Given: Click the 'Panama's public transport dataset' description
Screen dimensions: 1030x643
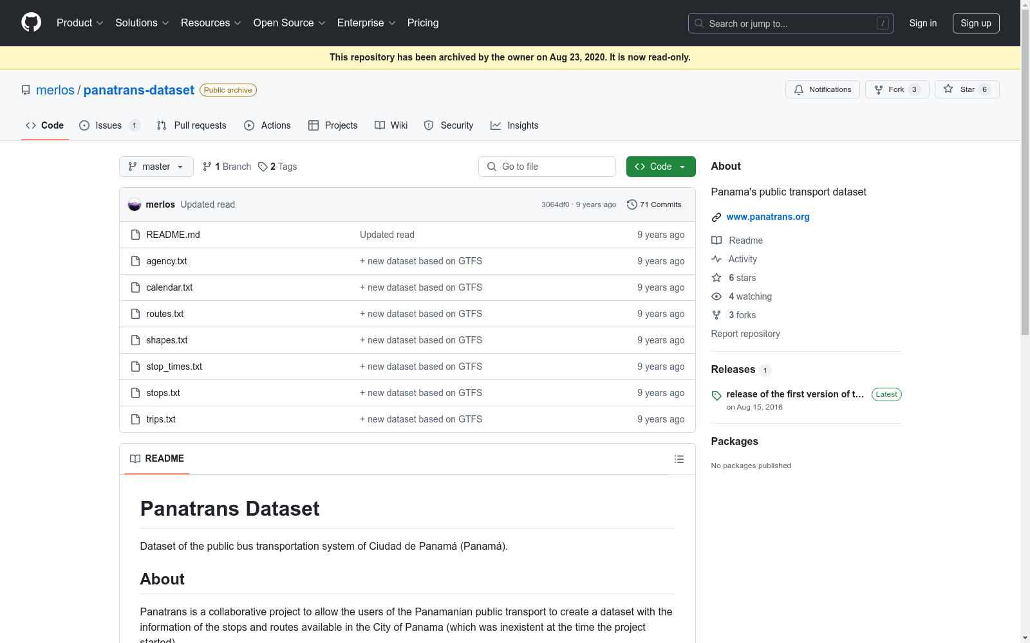Looking at the screenshot, I should pyautogui.click(x=789, y=192).
